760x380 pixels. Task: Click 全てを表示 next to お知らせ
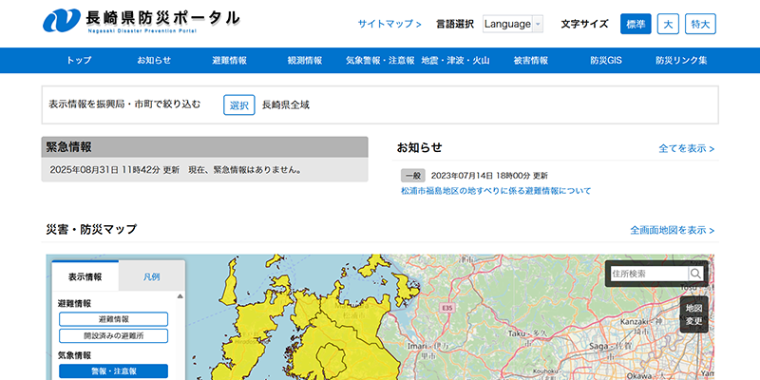click(x=686, y=149)
